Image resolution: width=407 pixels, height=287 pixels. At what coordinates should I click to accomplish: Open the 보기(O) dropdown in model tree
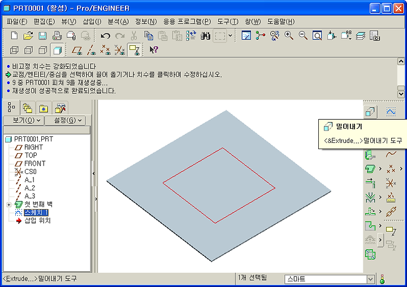[24, 120]
